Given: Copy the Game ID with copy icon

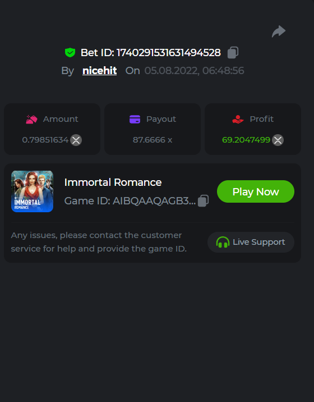Looking at the screenshot, I should 204,201.
